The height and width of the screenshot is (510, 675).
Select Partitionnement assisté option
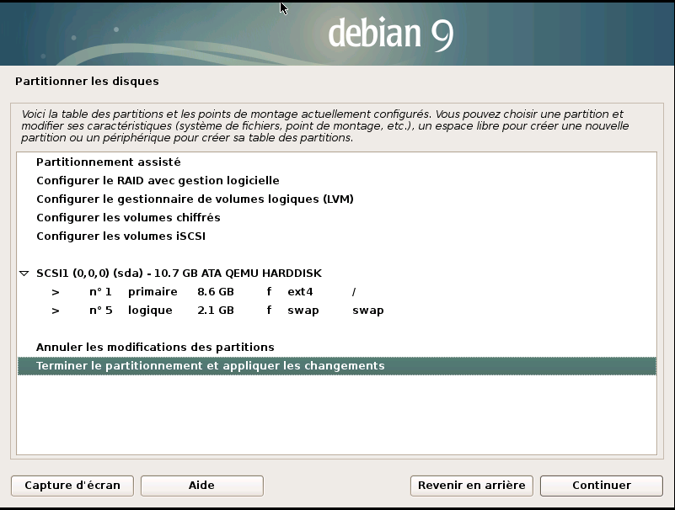(x=109, y=162)
